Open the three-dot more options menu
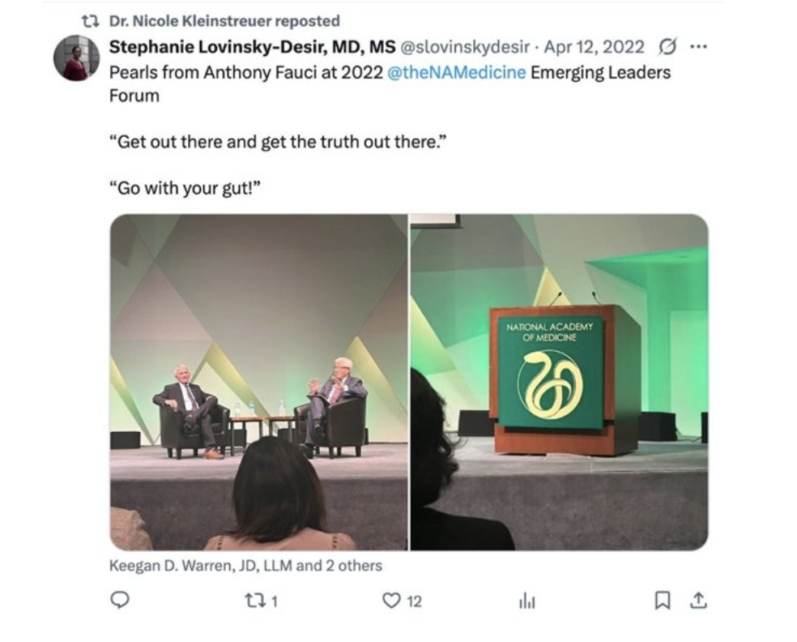 [698, 47]
